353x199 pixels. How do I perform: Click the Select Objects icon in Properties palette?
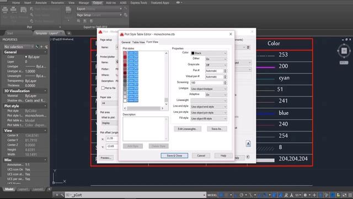[x=42, y=46]
